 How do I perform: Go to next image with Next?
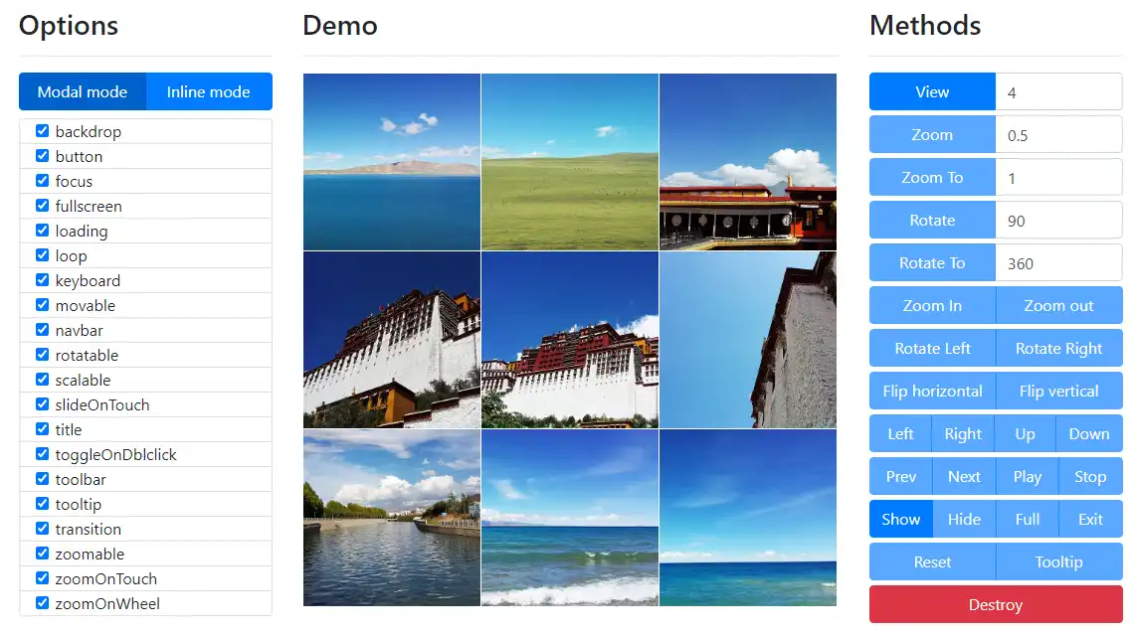point(965,477)
